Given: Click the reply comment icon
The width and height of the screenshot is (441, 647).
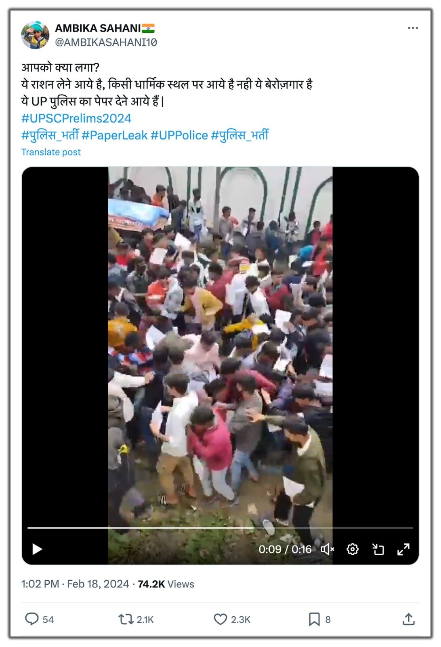Looking at the screenshot, I should point(32,619).
